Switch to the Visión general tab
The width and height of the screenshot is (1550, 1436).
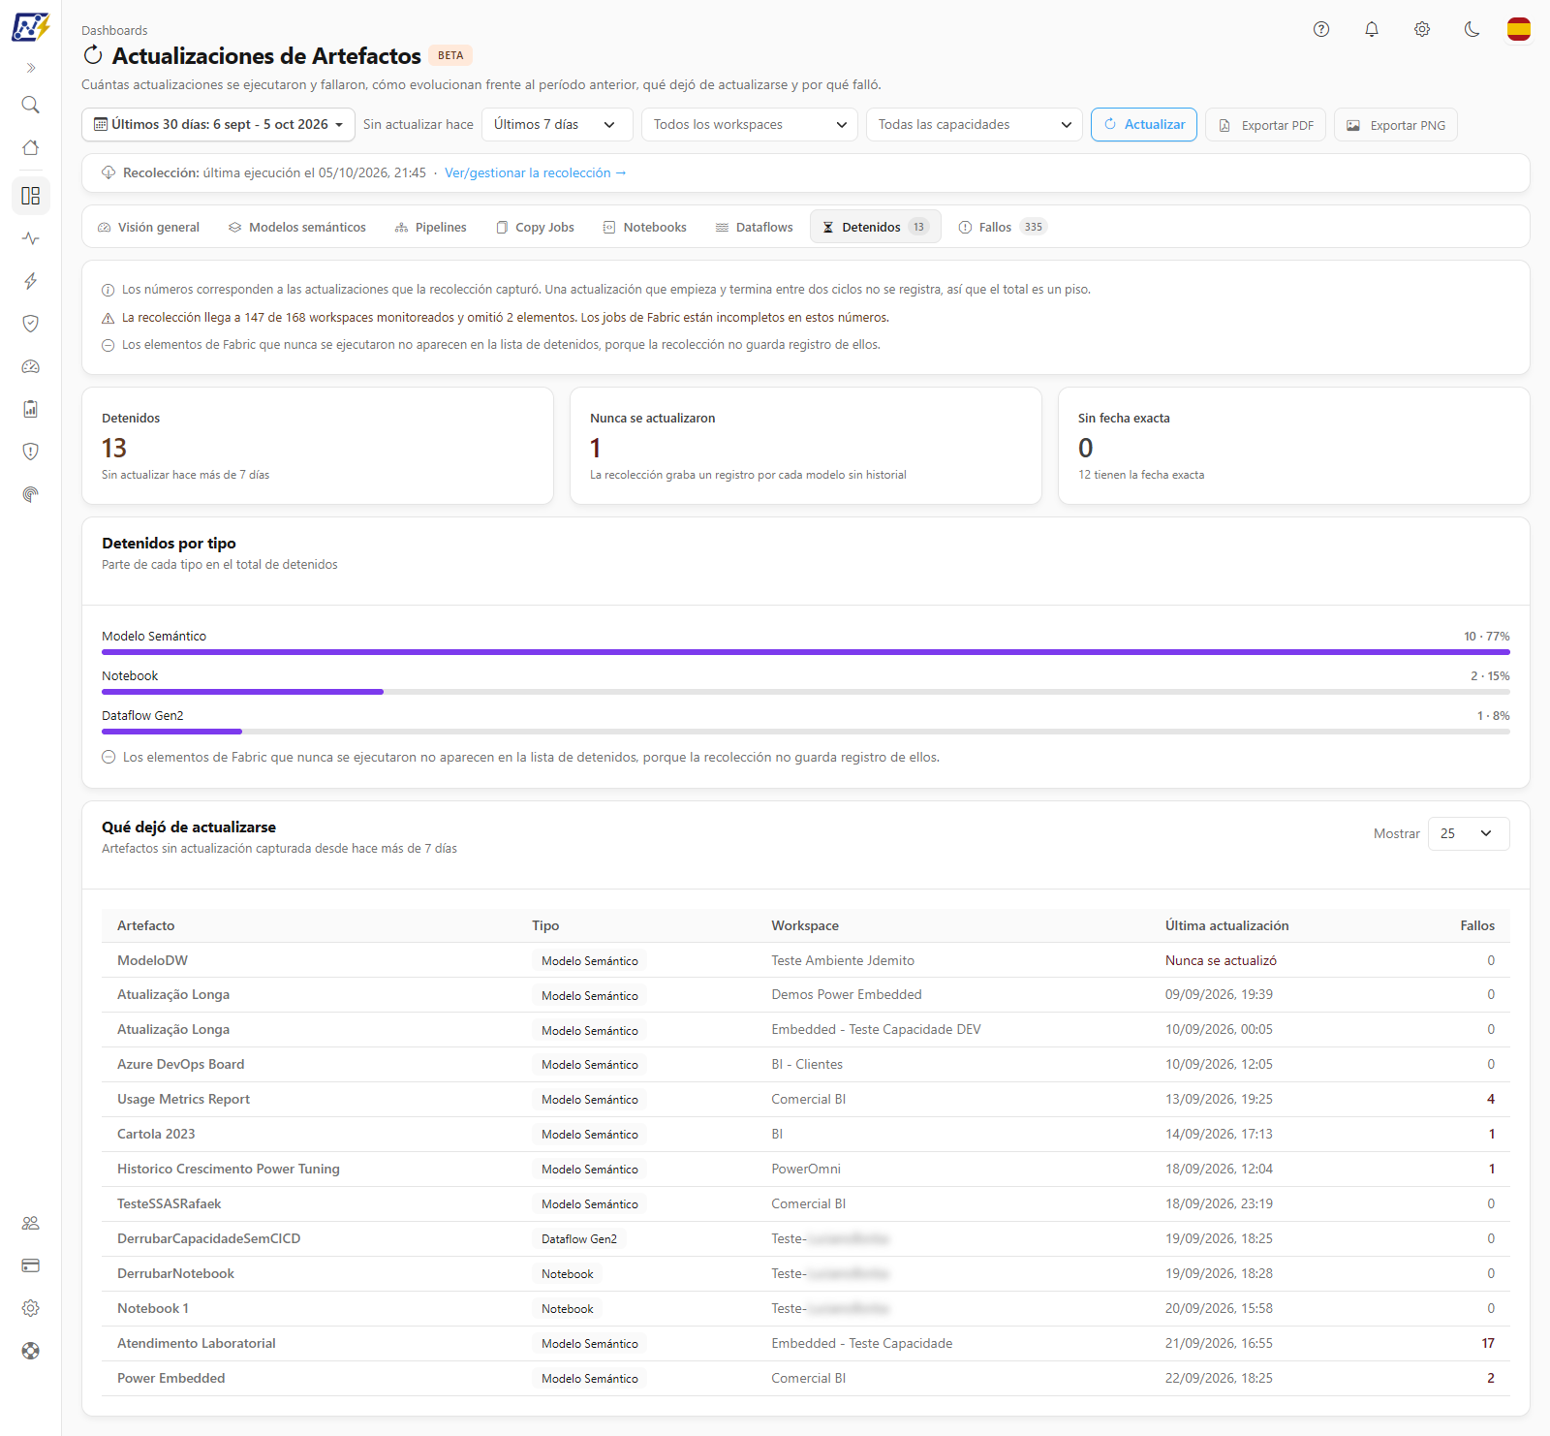[x=148, y=227]
